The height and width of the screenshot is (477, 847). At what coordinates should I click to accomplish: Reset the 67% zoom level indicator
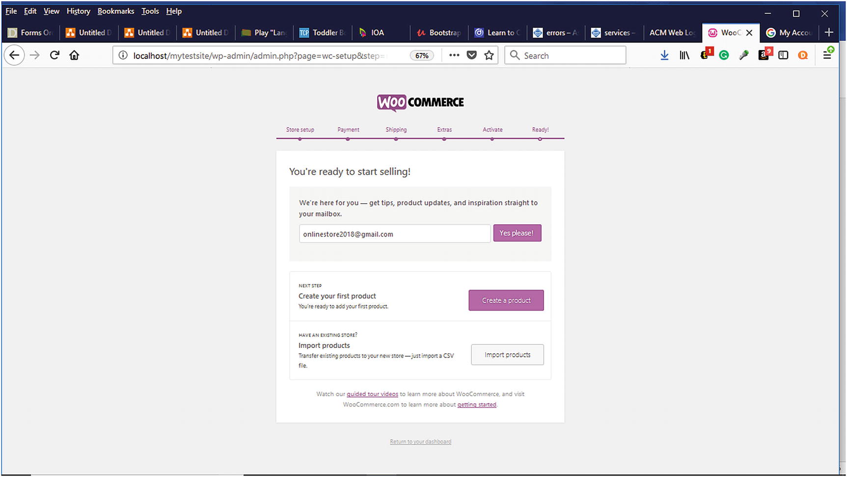[x=422, y=55]
